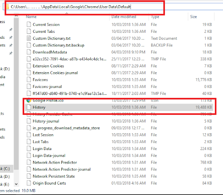Select the Custom Dictionary.txt file name

click(x=52, y=38)
